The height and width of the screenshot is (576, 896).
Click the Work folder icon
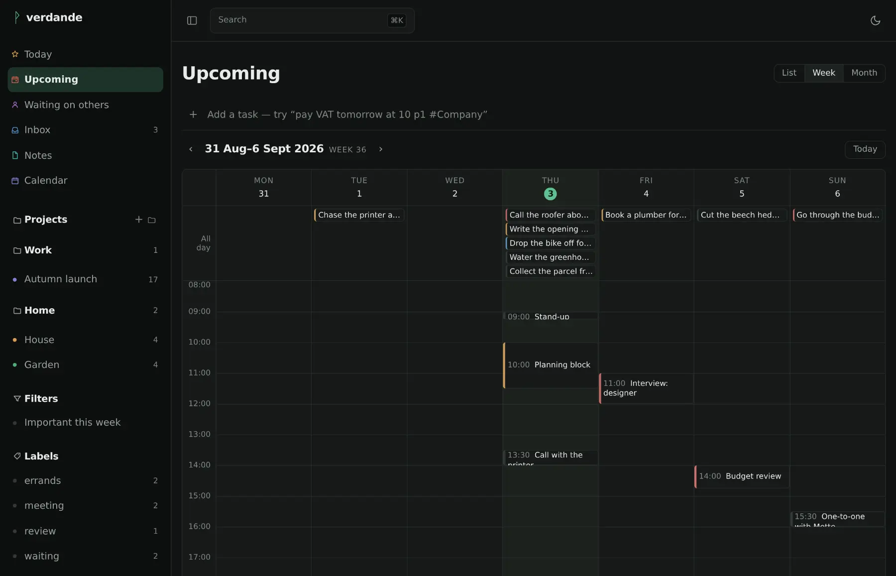17,250
